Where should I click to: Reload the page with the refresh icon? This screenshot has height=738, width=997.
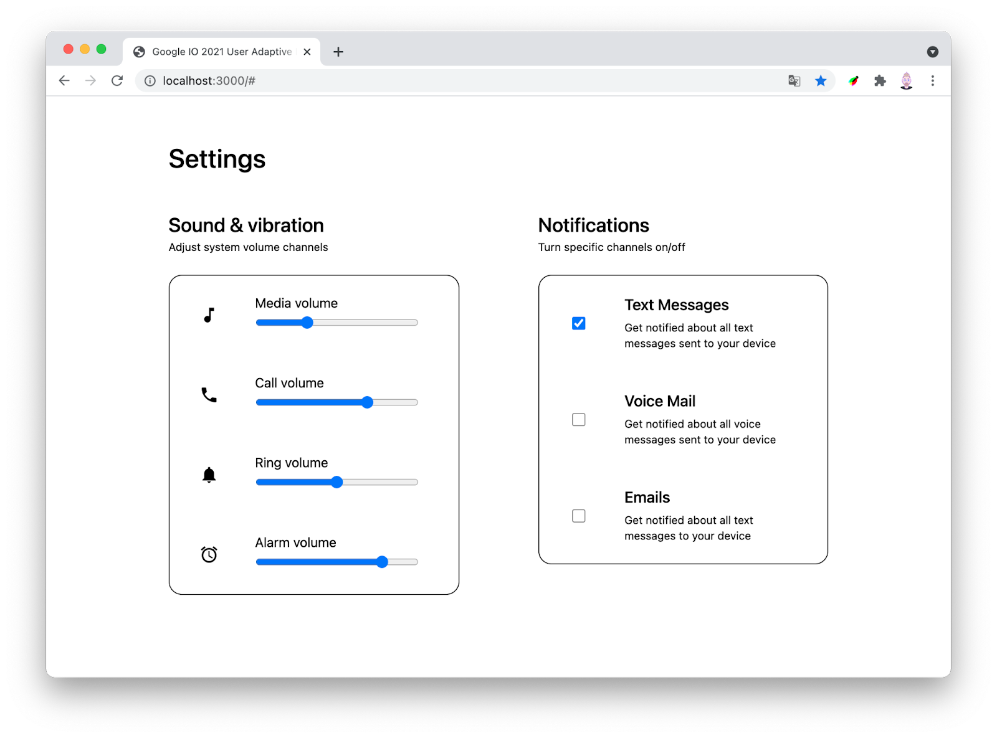tap(117, 80)
